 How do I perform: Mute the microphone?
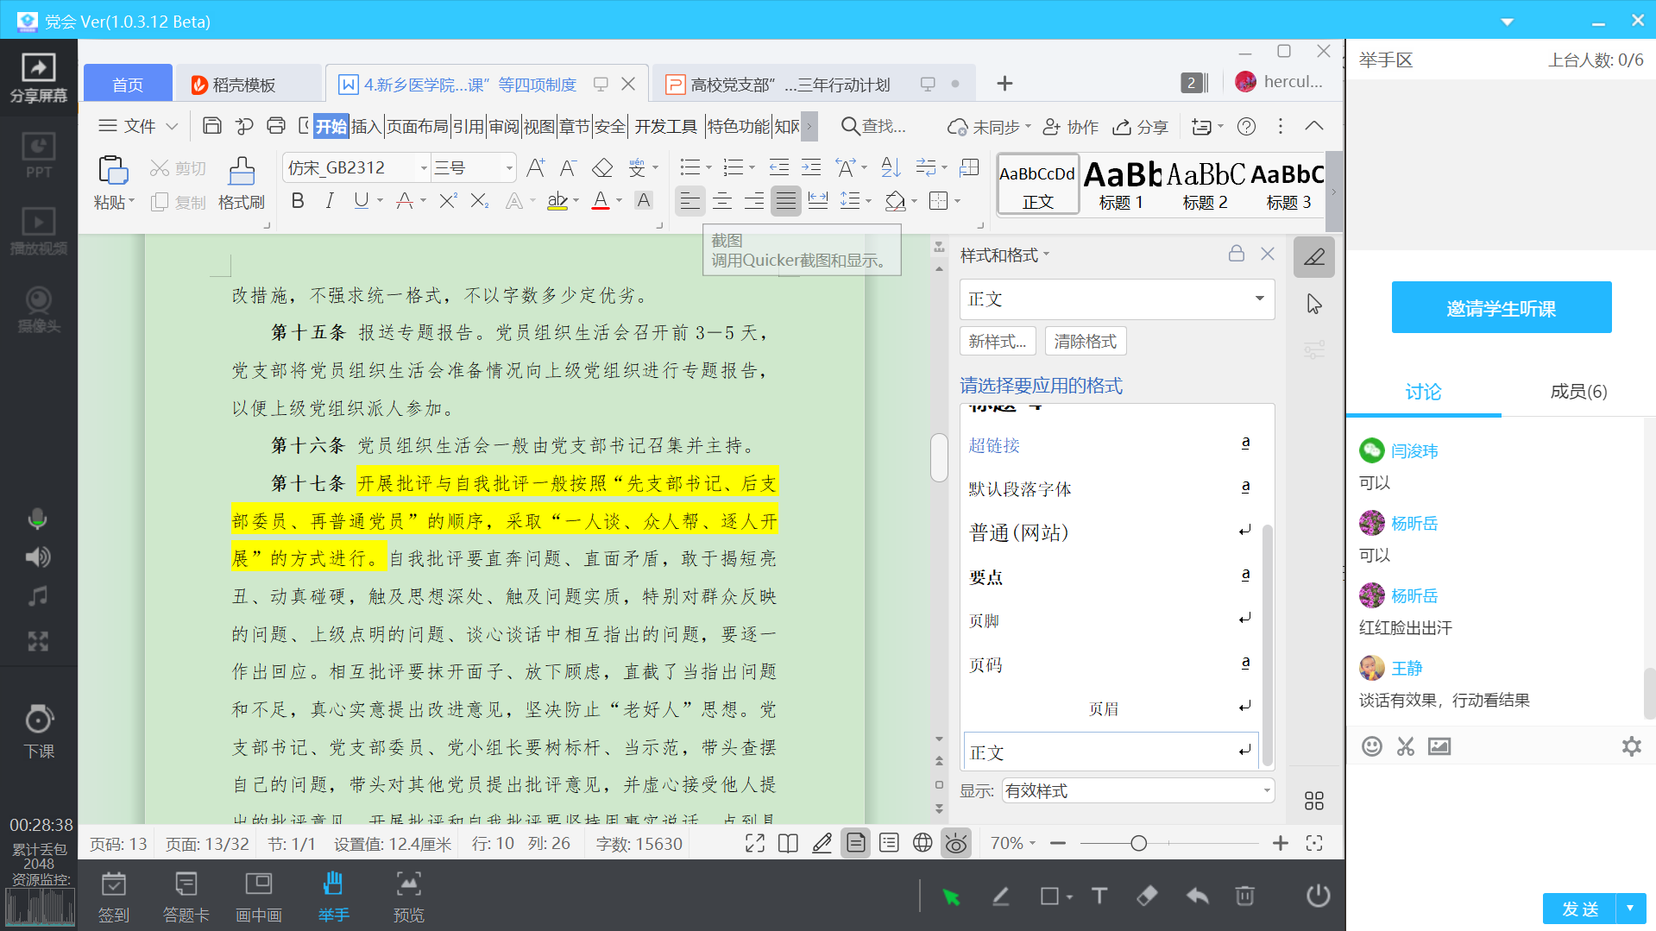tap(37, 519)
